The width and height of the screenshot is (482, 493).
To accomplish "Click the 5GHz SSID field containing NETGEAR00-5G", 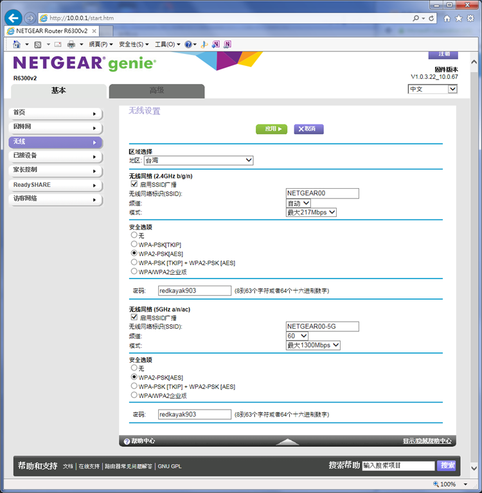I will click(x=323, y=326).
